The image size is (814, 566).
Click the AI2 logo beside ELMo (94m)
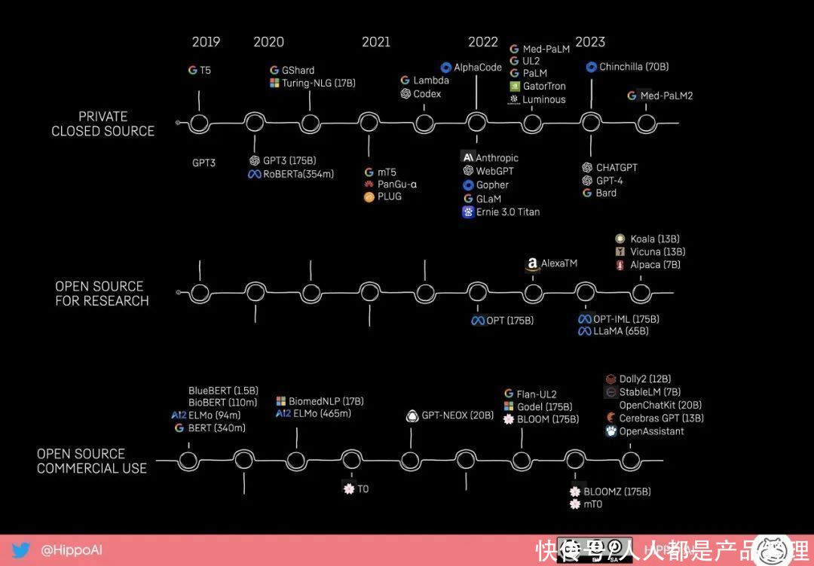179,415
